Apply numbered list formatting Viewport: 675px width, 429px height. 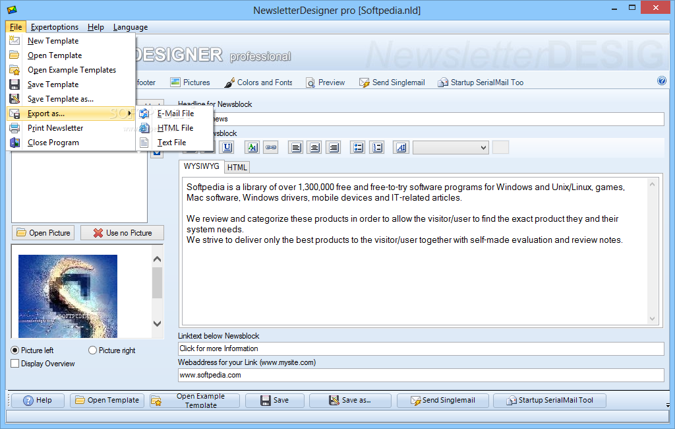pyautogui.click(x=377, y=147)
